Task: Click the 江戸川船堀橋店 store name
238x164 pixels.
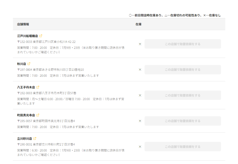Action: 27,36
